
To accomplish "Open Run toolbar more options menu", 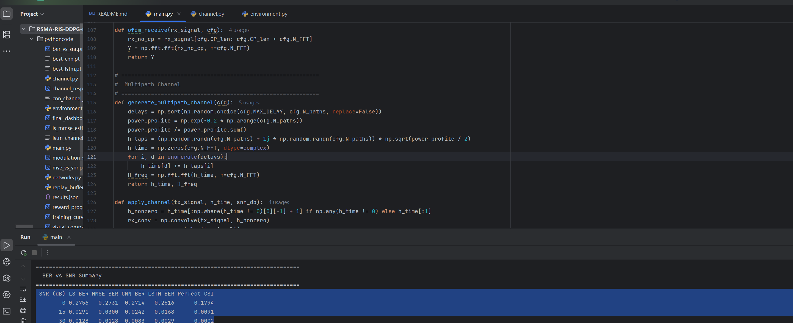I will [x=48, y=253].
